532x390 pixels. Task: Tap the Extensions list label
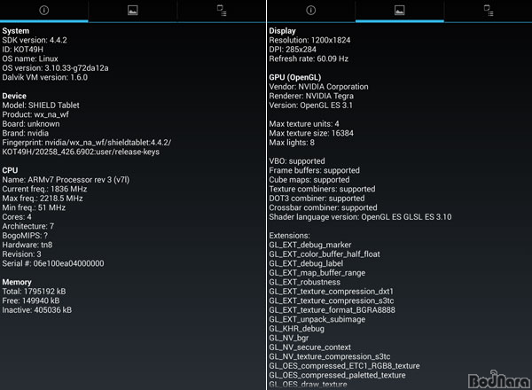tap(289, 236)
